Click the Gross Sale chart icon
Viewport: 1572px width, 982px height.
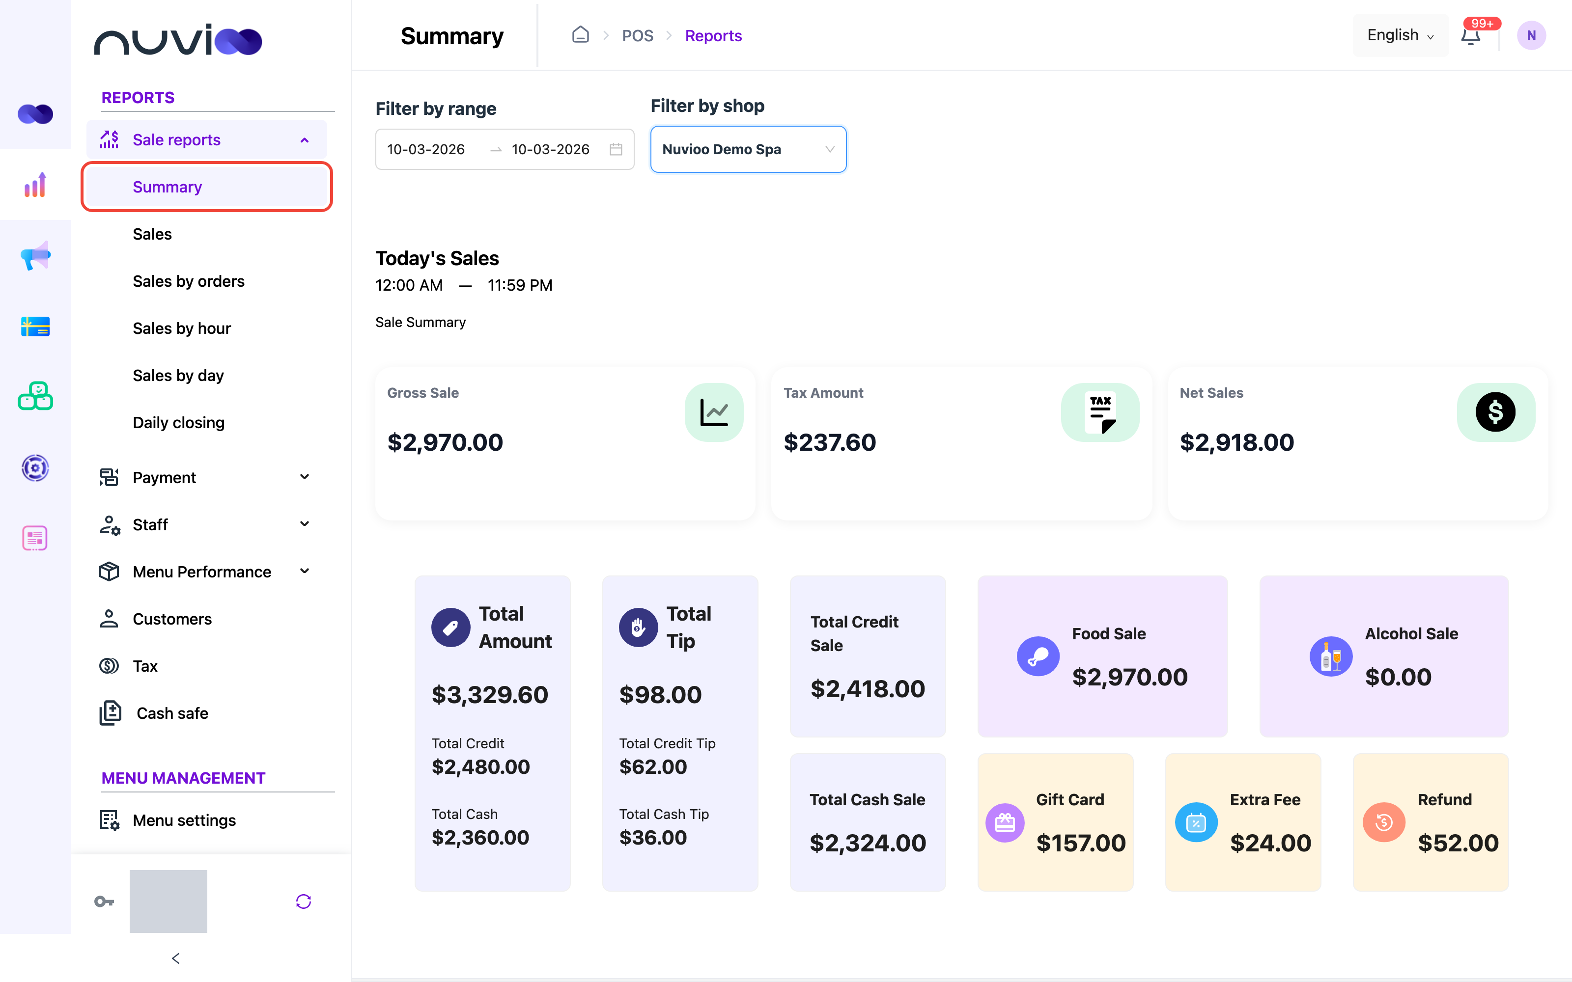(x=714, y=412)
